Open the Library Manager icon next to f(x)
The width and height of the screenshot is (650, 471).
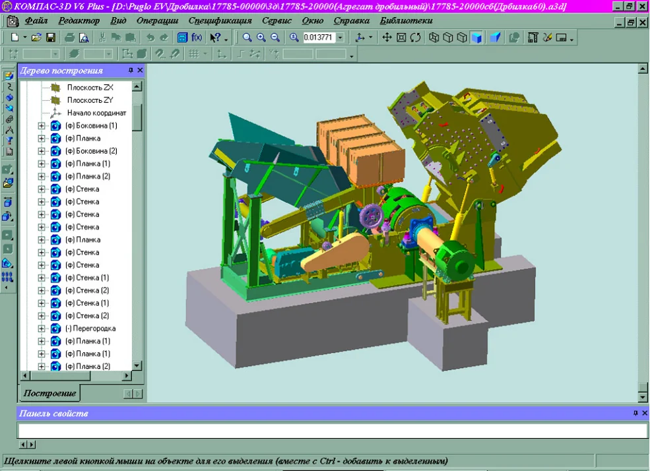(x=182, y=38)
